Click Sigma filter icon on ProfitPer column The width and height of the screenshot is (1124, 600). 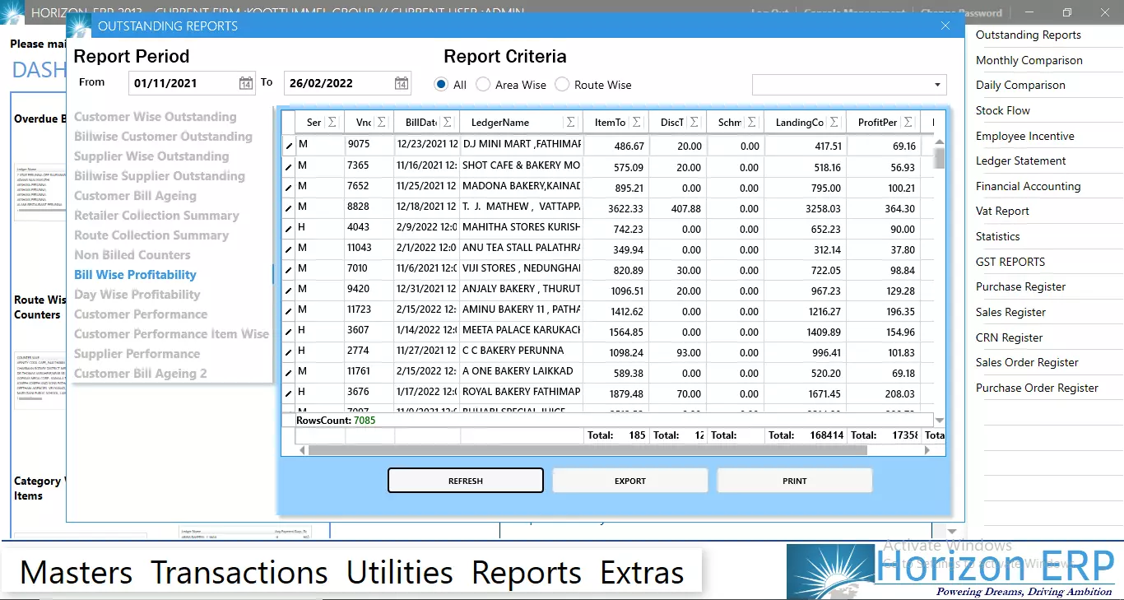point(908,121)
